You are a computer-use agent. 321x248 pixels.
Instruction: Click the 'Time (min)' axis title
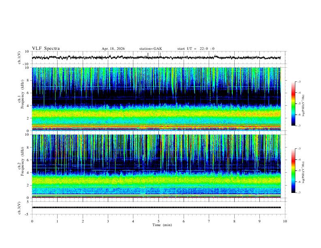click(162, 225)
